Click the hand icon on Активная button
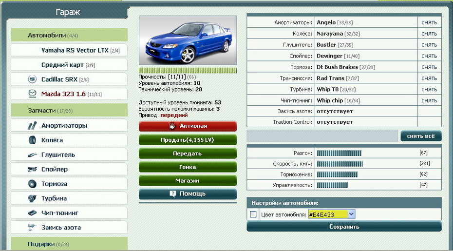 tap(172, 126)
